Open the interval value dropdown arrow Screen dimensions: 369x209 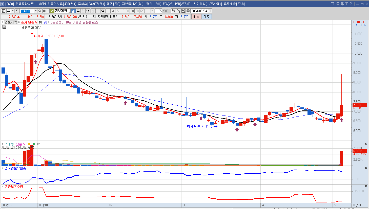tap(152, 11)
